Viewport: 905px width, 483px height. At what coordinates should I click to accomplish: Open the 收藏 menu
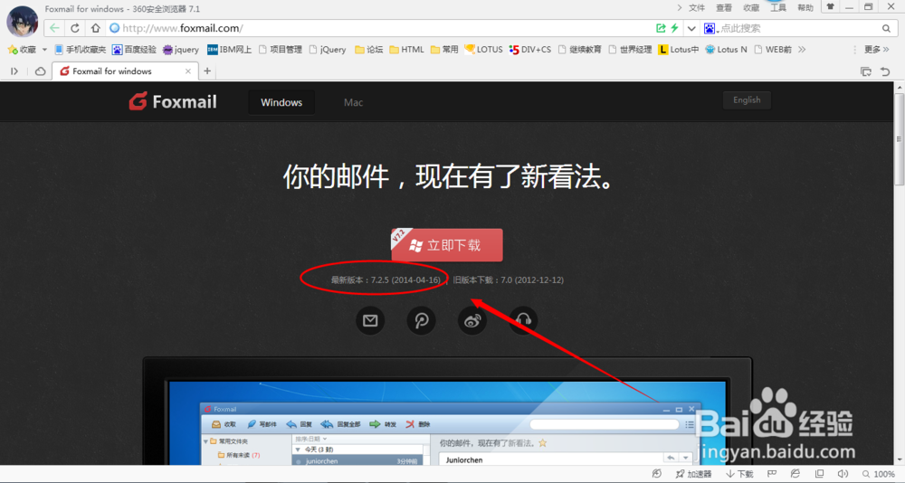tap(751, 7)
